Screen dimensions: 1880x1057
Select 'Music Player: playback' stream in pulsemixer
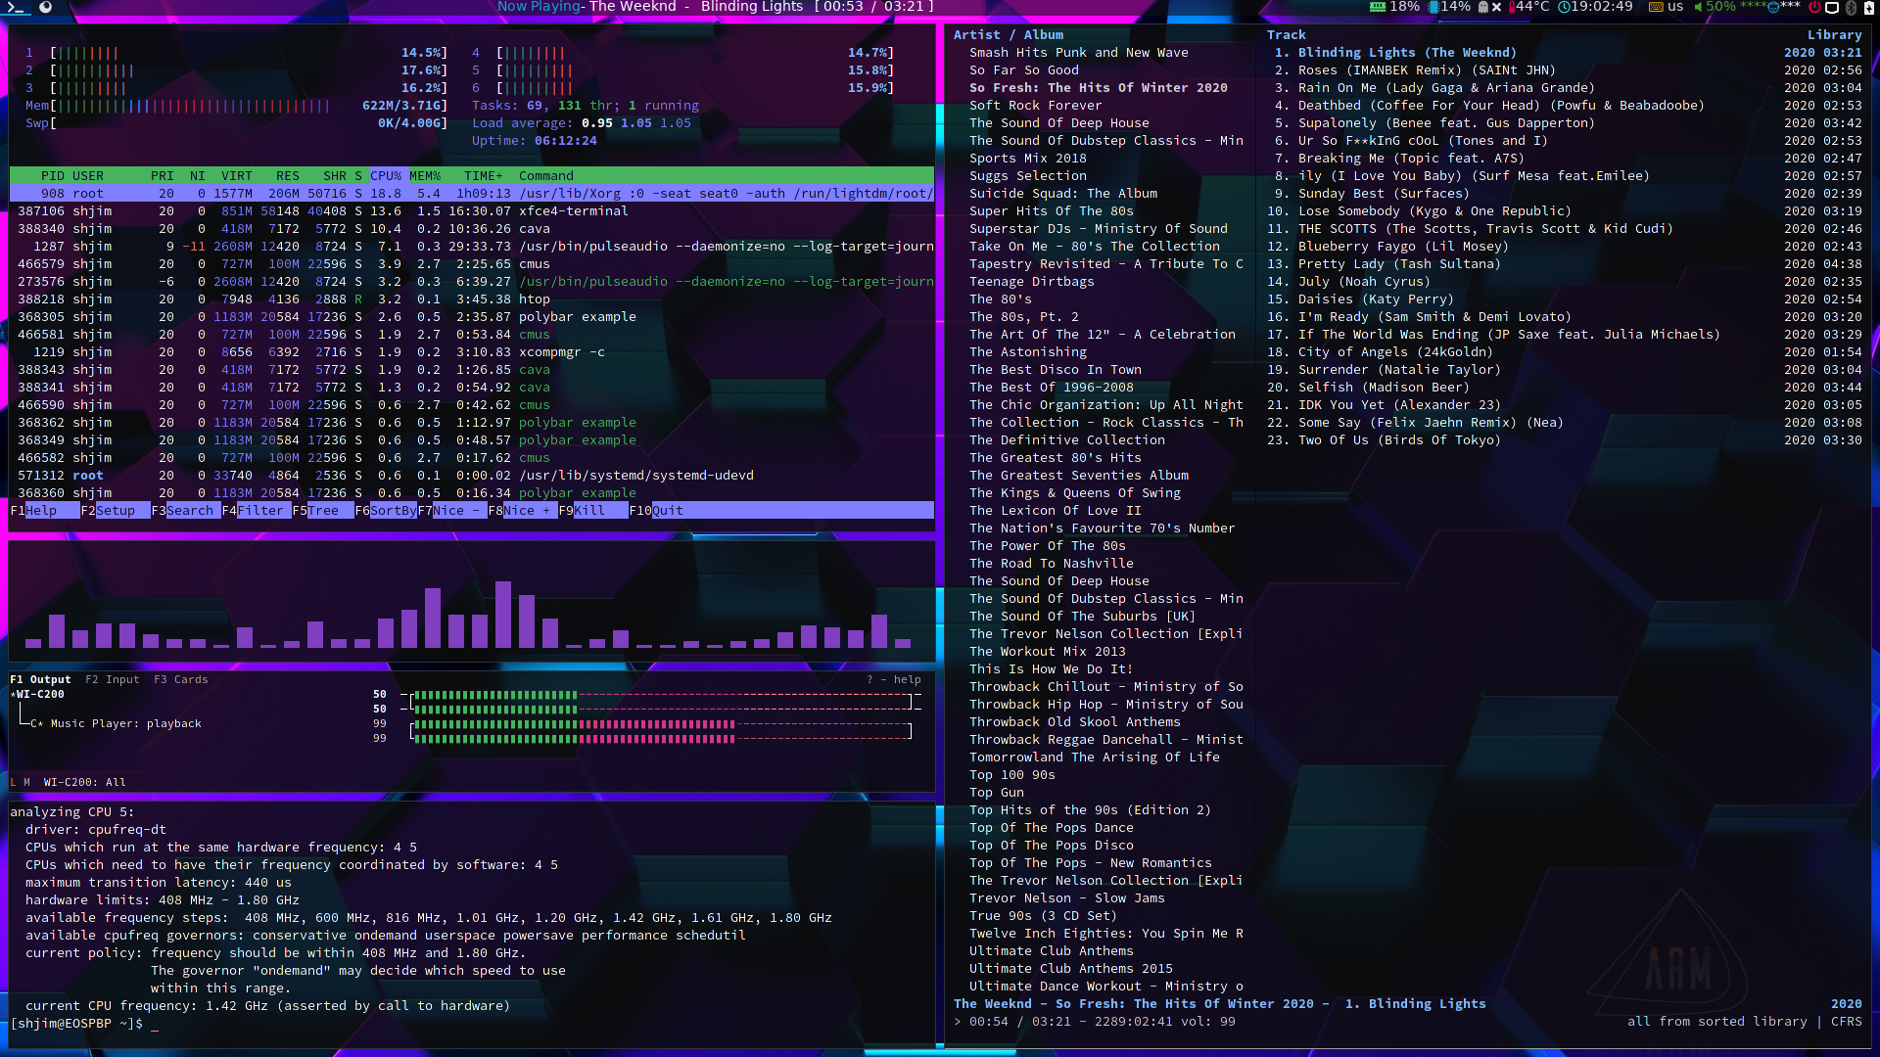(126, 723)
